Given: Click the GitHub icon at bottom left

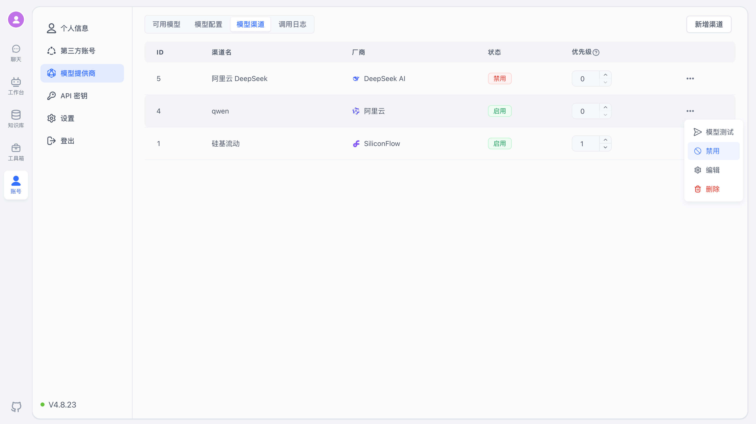Looking at the screenshot, I should [16, 407].
